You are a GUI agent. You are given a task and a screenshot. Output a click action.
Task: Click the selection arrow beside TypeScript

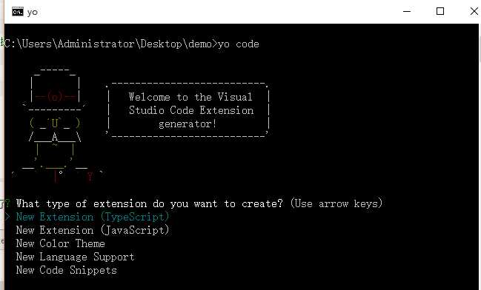click(x=7, y=217)
